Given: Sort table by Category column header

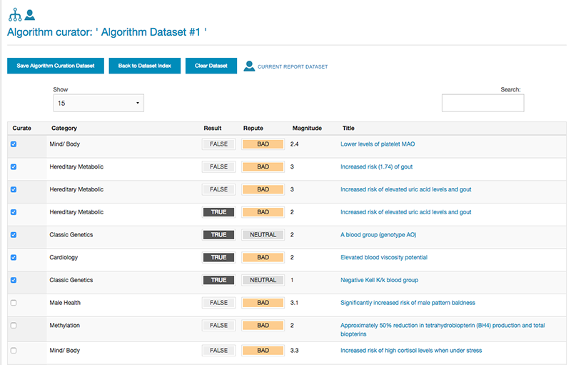Looking at the screenshot, I should point(64,129).
